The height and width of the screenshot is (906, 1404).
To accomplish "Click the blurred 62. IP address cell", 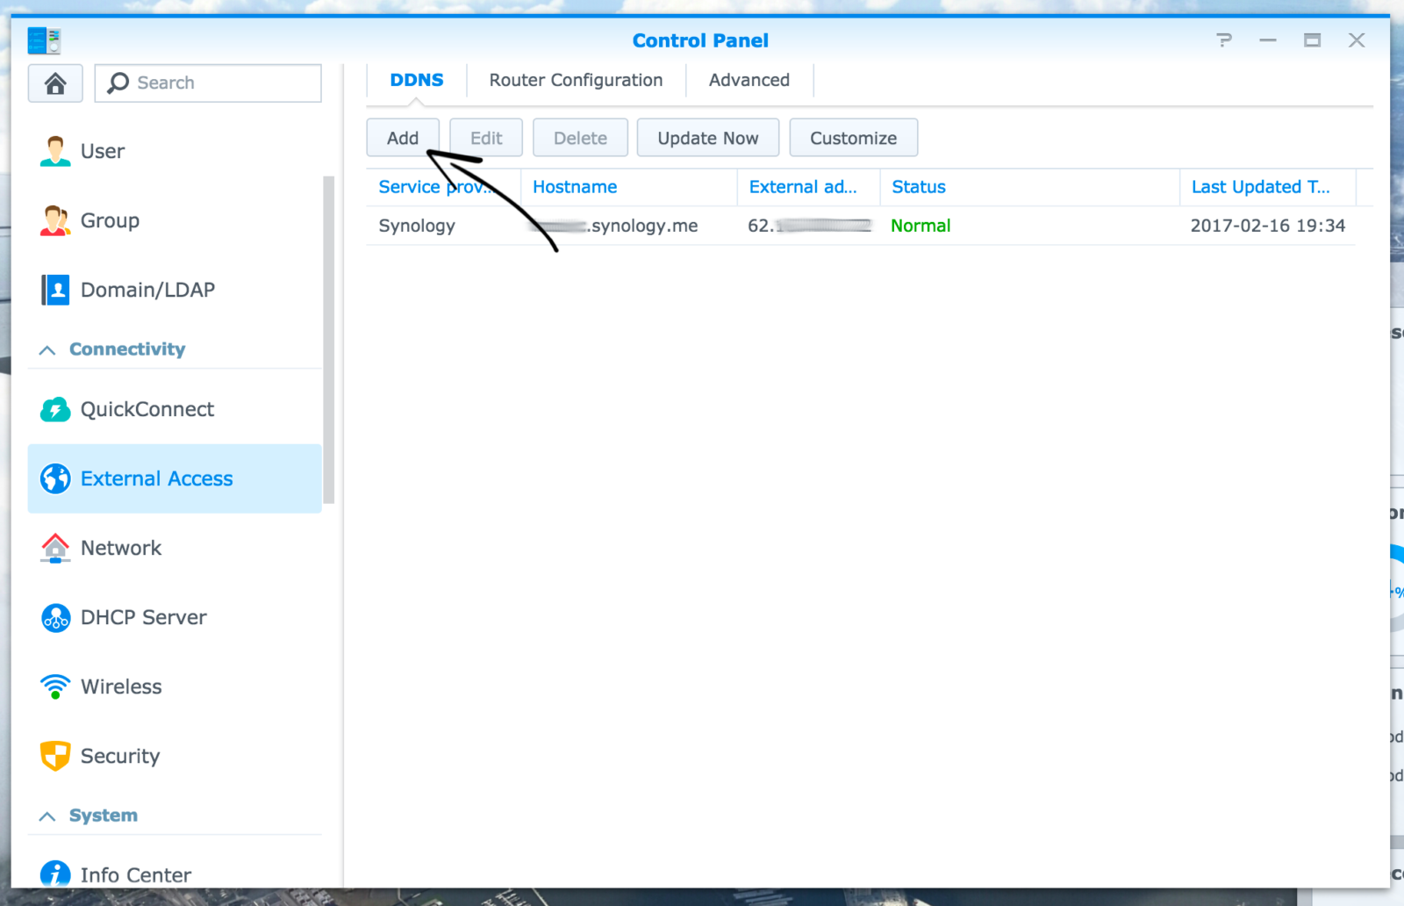I will (809, 226).
